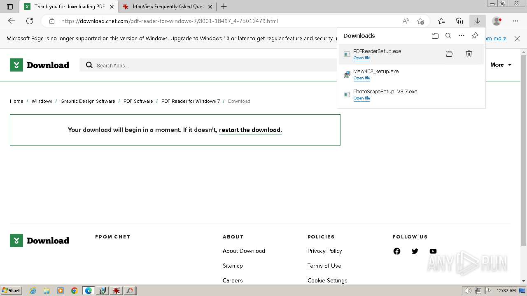
Task: Open Edge Settings and more menu
Action: pos(515,21)
